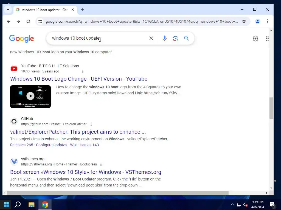The width and height of the screenshot is (281, 210).
Task: Open the muted volume tray icon
Action: pos(245,205)
